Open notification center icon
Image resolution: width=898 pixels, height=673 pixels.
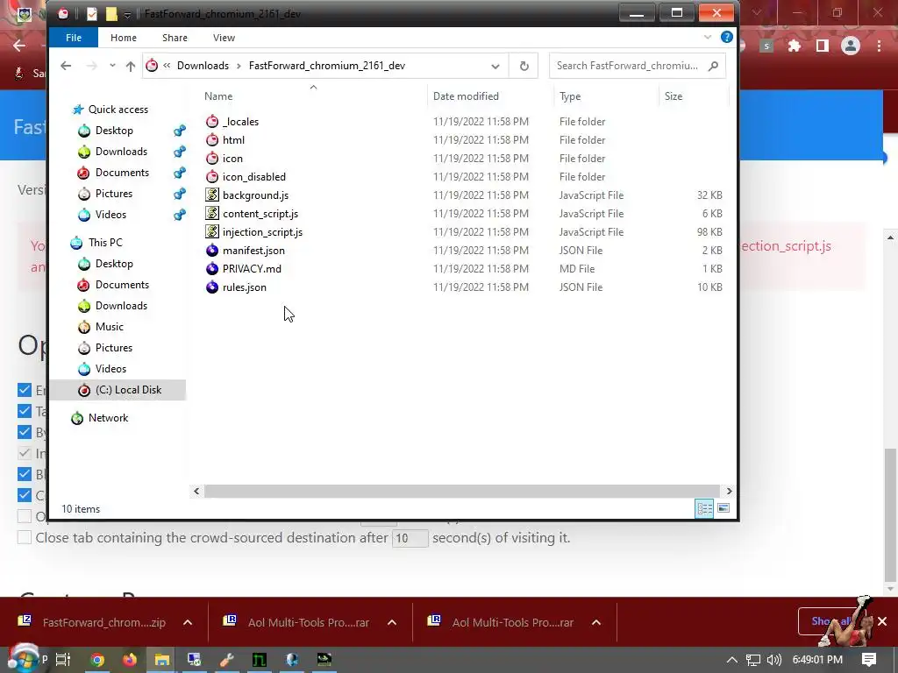click(869, 660)
